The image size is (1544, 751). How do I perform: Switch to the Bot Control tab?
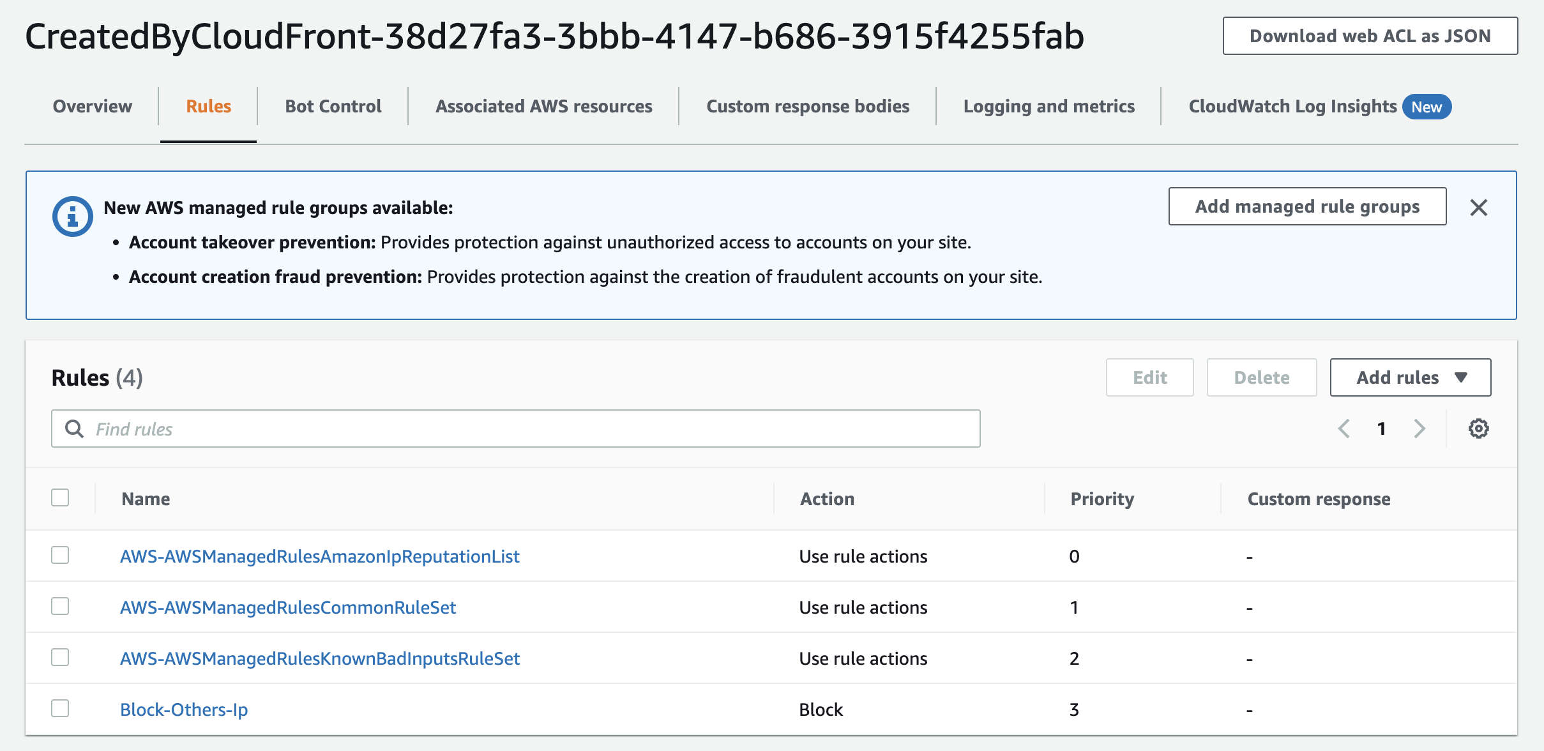point(333,106)
